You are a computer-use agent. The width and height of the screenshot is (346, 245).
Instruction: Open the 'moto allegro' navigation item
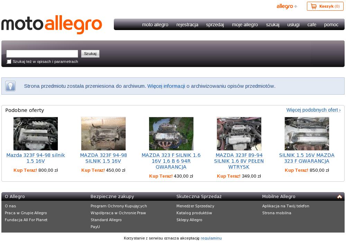pos(155,25)
